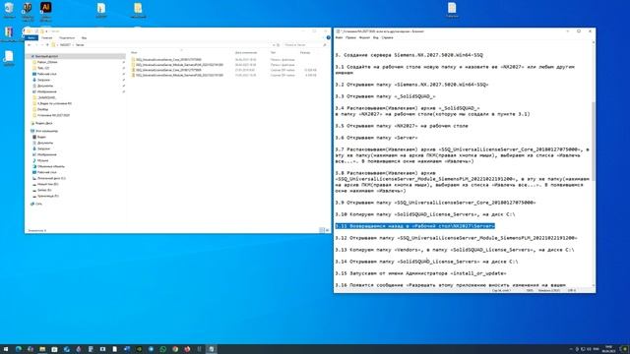
Task: Switch to Explorer Поделиться ribbon tab
Action: tap(67, 37)
